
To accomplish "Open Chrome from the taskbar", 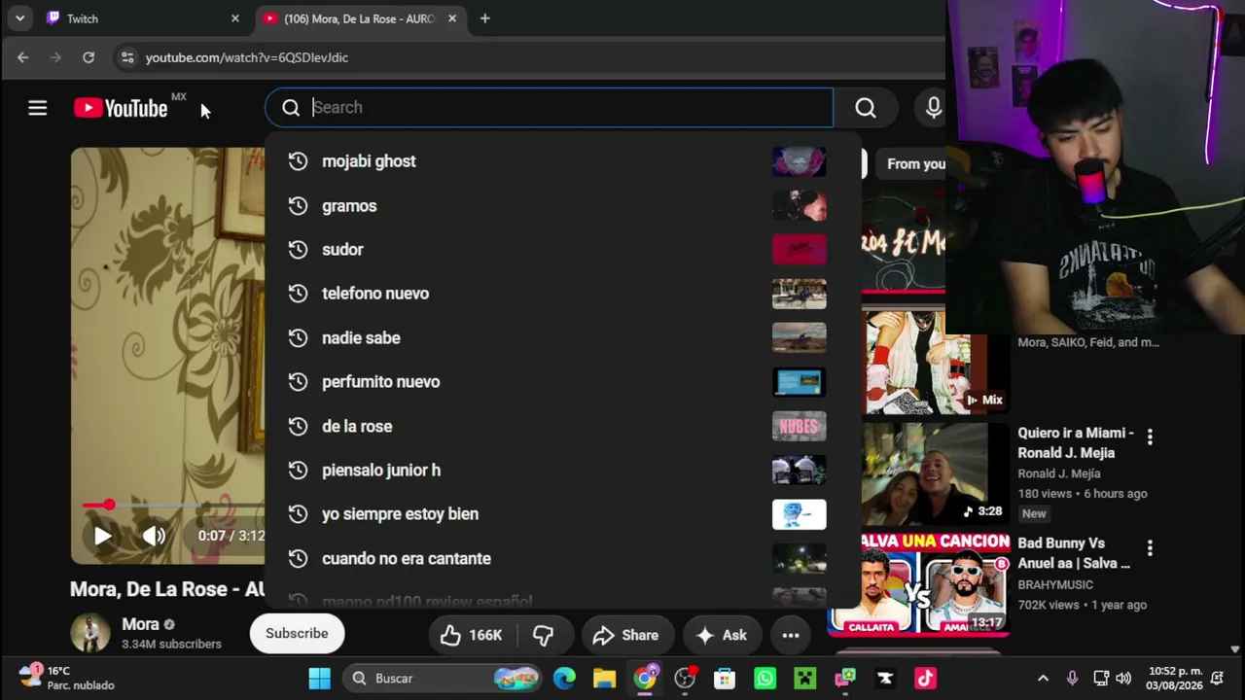I will [645, 679].
